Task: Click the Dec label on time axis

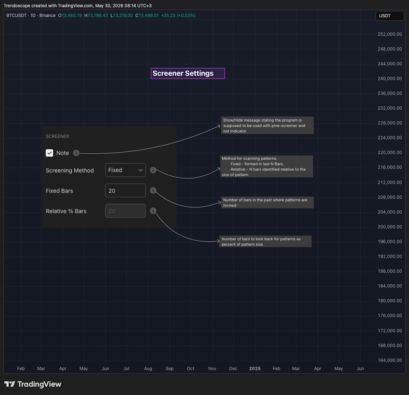Action: click(233, 368)
